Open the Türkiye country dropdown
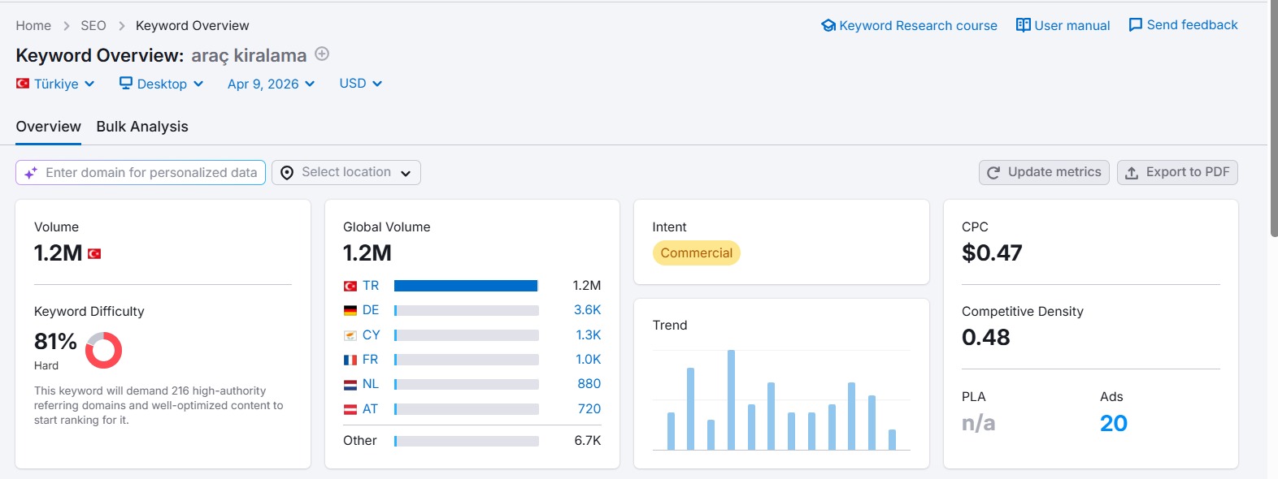 (56, 84)
